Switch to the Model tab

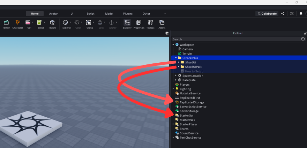109,14
